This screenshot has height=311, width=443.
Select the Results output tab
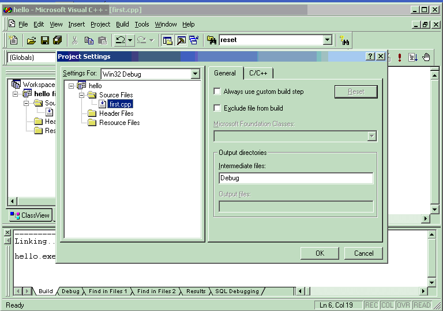pyautogui.click(x=196, y=291)
